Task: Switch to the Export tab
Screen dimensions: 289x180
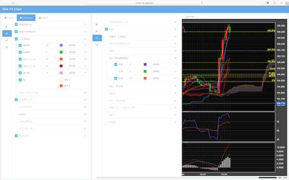Action: [43, 18]
